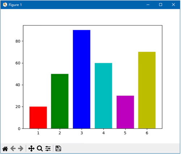Click the red bar at 1
181x154 pixels.
38,117
